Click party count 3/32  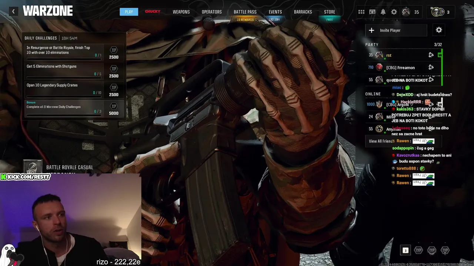click(x=438, y=45)
